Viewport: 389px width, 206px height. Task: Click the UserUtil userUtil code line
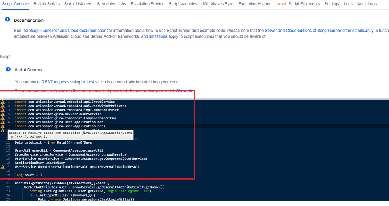[59, 151]
